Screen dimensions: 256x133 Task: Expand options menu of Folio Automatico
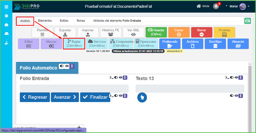pyautogui.click(x=72, y=66)
